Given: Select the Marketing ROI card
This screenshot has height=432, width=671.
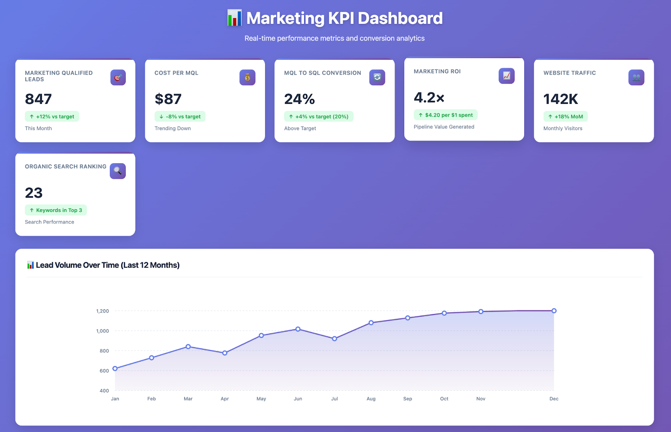Looking at the screenshot, I should [x=464, y=100].
